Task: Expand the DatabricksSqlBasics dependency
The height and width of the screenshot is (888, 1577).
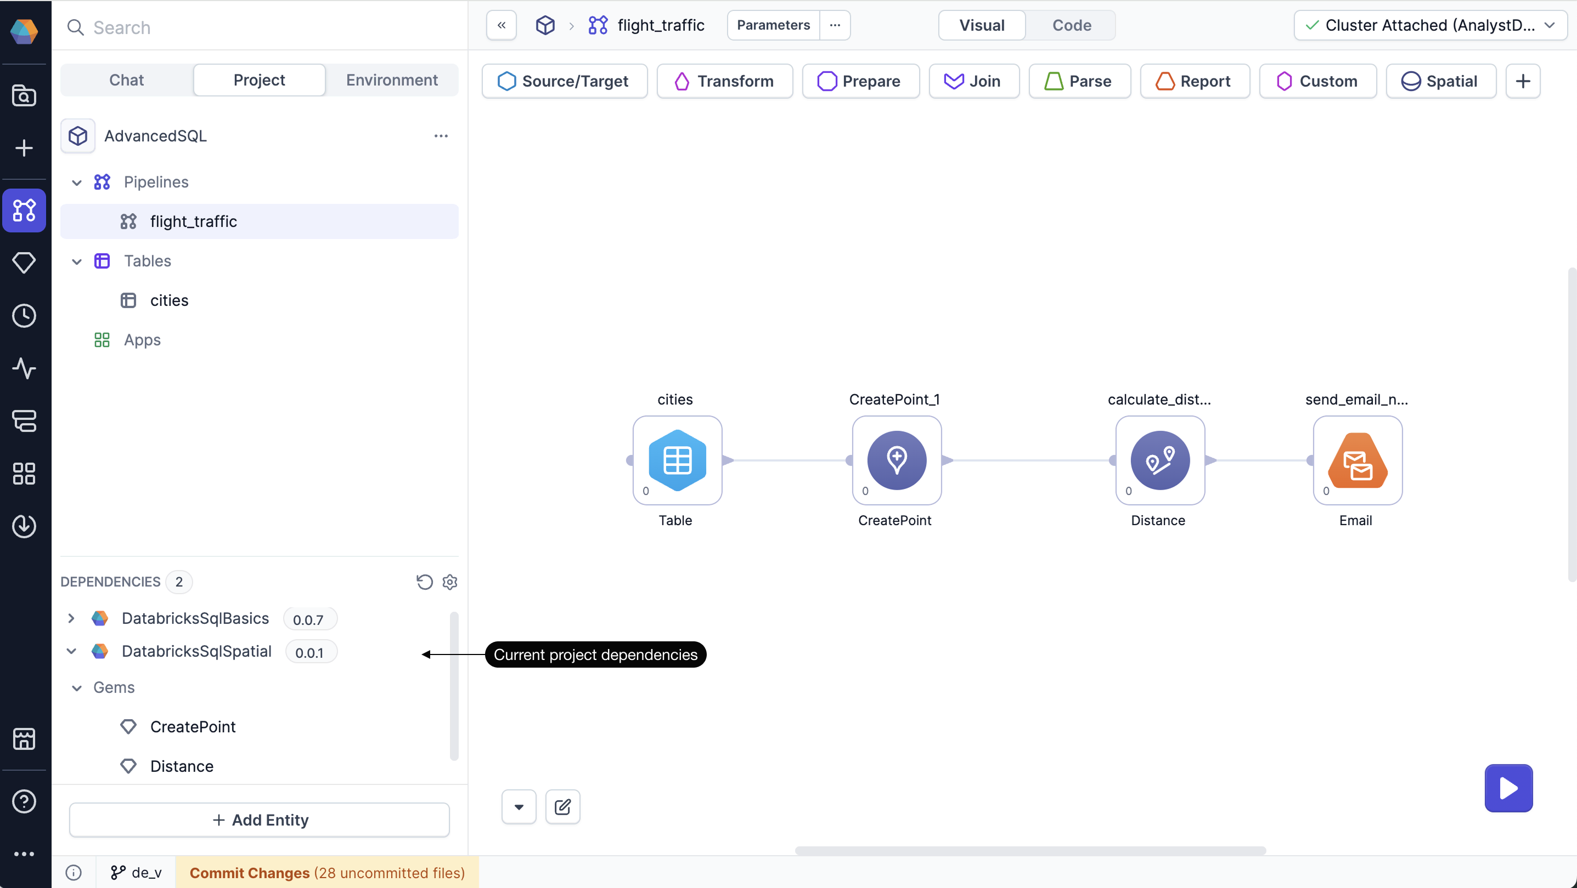Action: (71, 618)
